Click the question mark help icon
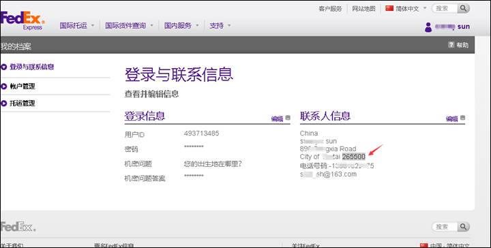Viewport: 491px width, 248px height. pyautogui.click(x=451, y=45)
